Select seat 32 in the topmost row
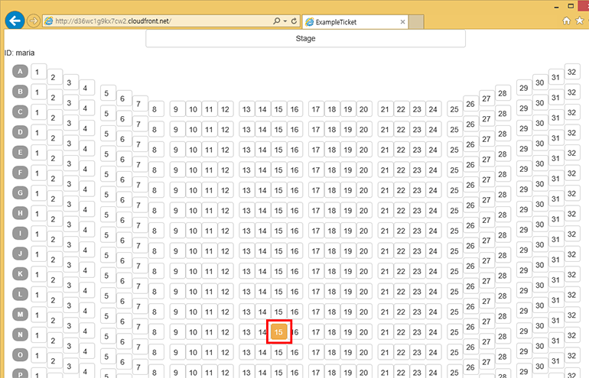This screenshot has height=378, width=589. click(571, 72)
